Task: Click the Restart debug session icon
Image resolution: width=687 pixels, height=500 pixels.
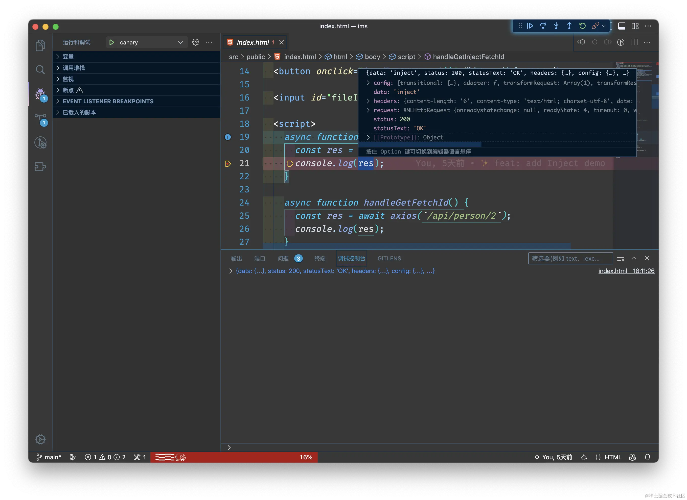Action: [x=582, y=26]
